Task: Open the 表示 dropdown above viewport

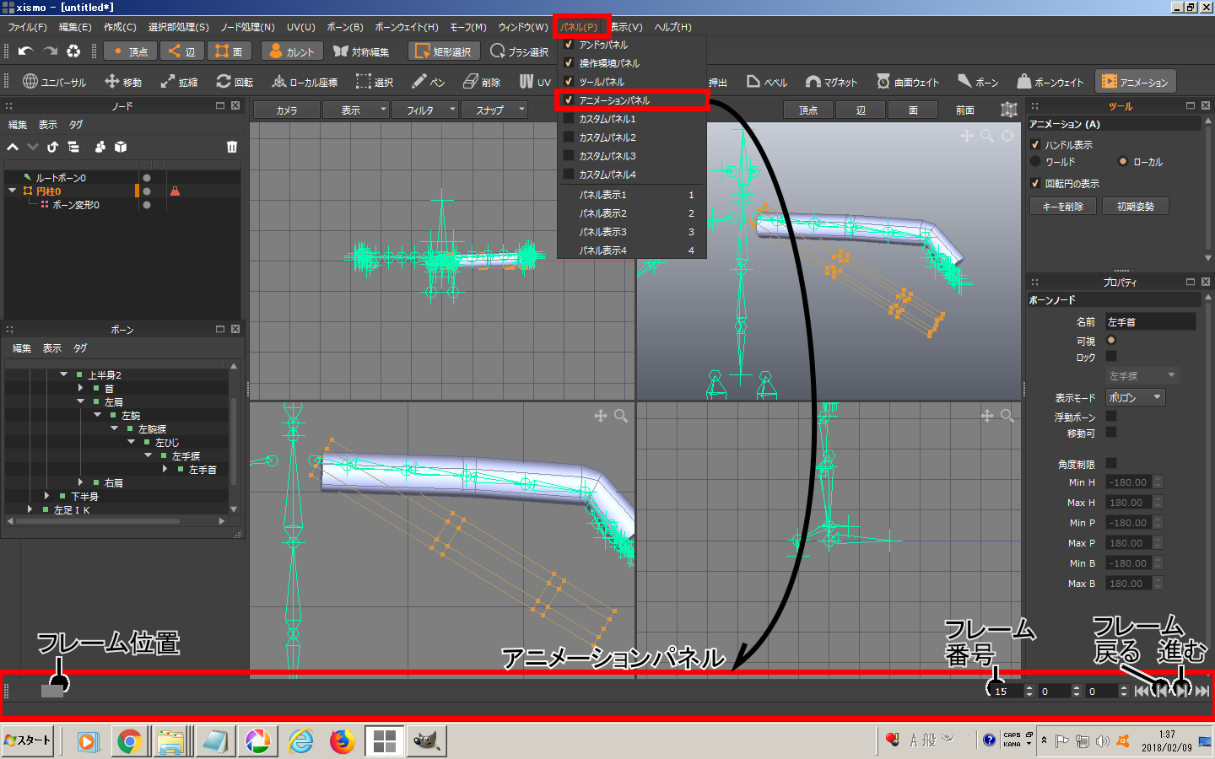Action: pos(355,110)
